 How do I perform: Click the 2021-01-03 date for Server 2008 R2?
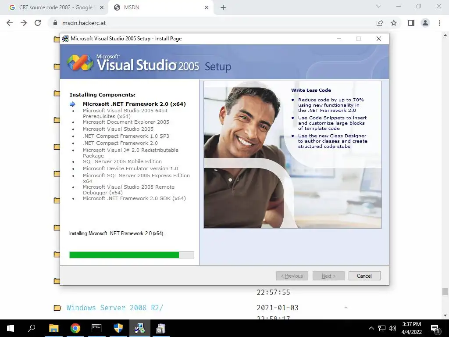[278, 308]
